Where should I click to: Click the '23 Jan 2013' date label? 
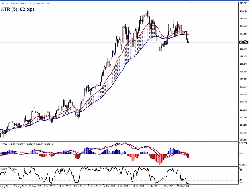click(139, 186)
